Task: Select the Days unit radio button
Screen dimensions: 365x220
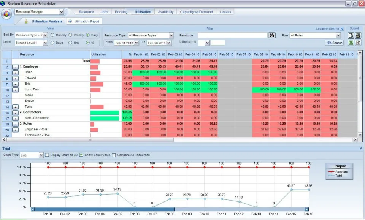Action: tap(52, 43)
